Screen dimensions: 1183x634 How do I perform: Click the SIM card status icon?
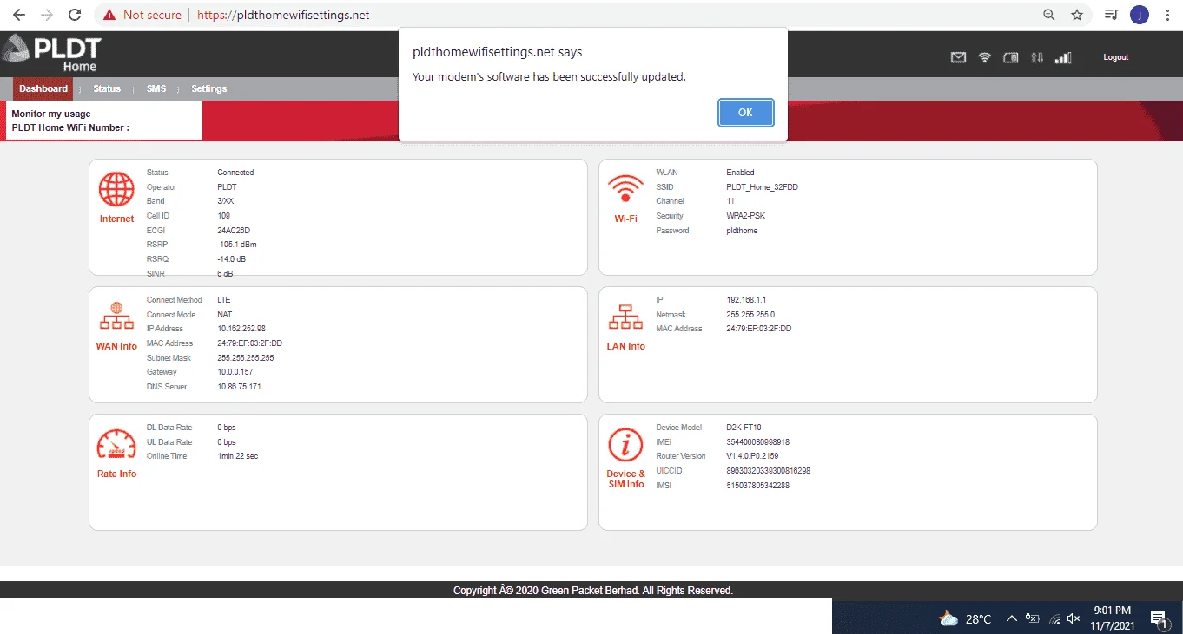[1010, 58]
